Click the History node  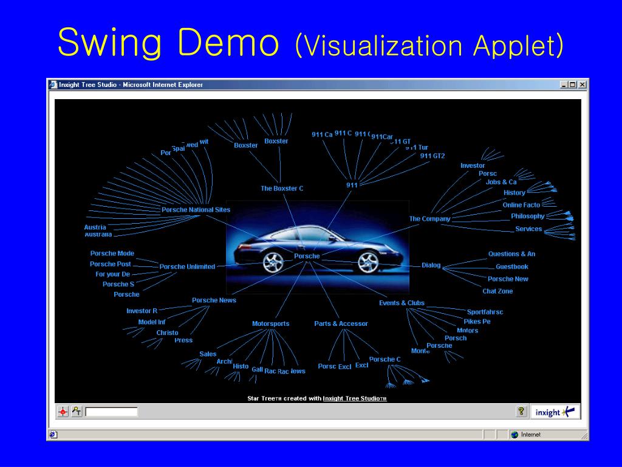[514, 193]
